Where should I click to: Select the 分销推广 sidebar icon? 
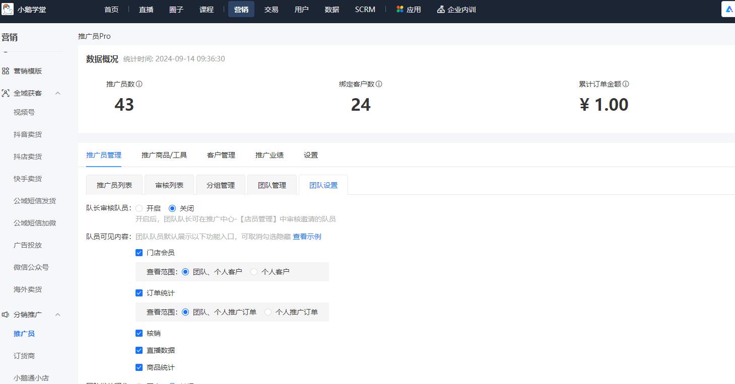[6, 314]
